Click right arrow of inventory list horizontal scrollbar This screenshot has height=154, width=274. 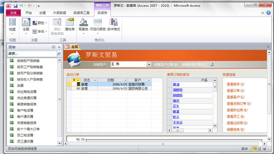pos(210,130)
